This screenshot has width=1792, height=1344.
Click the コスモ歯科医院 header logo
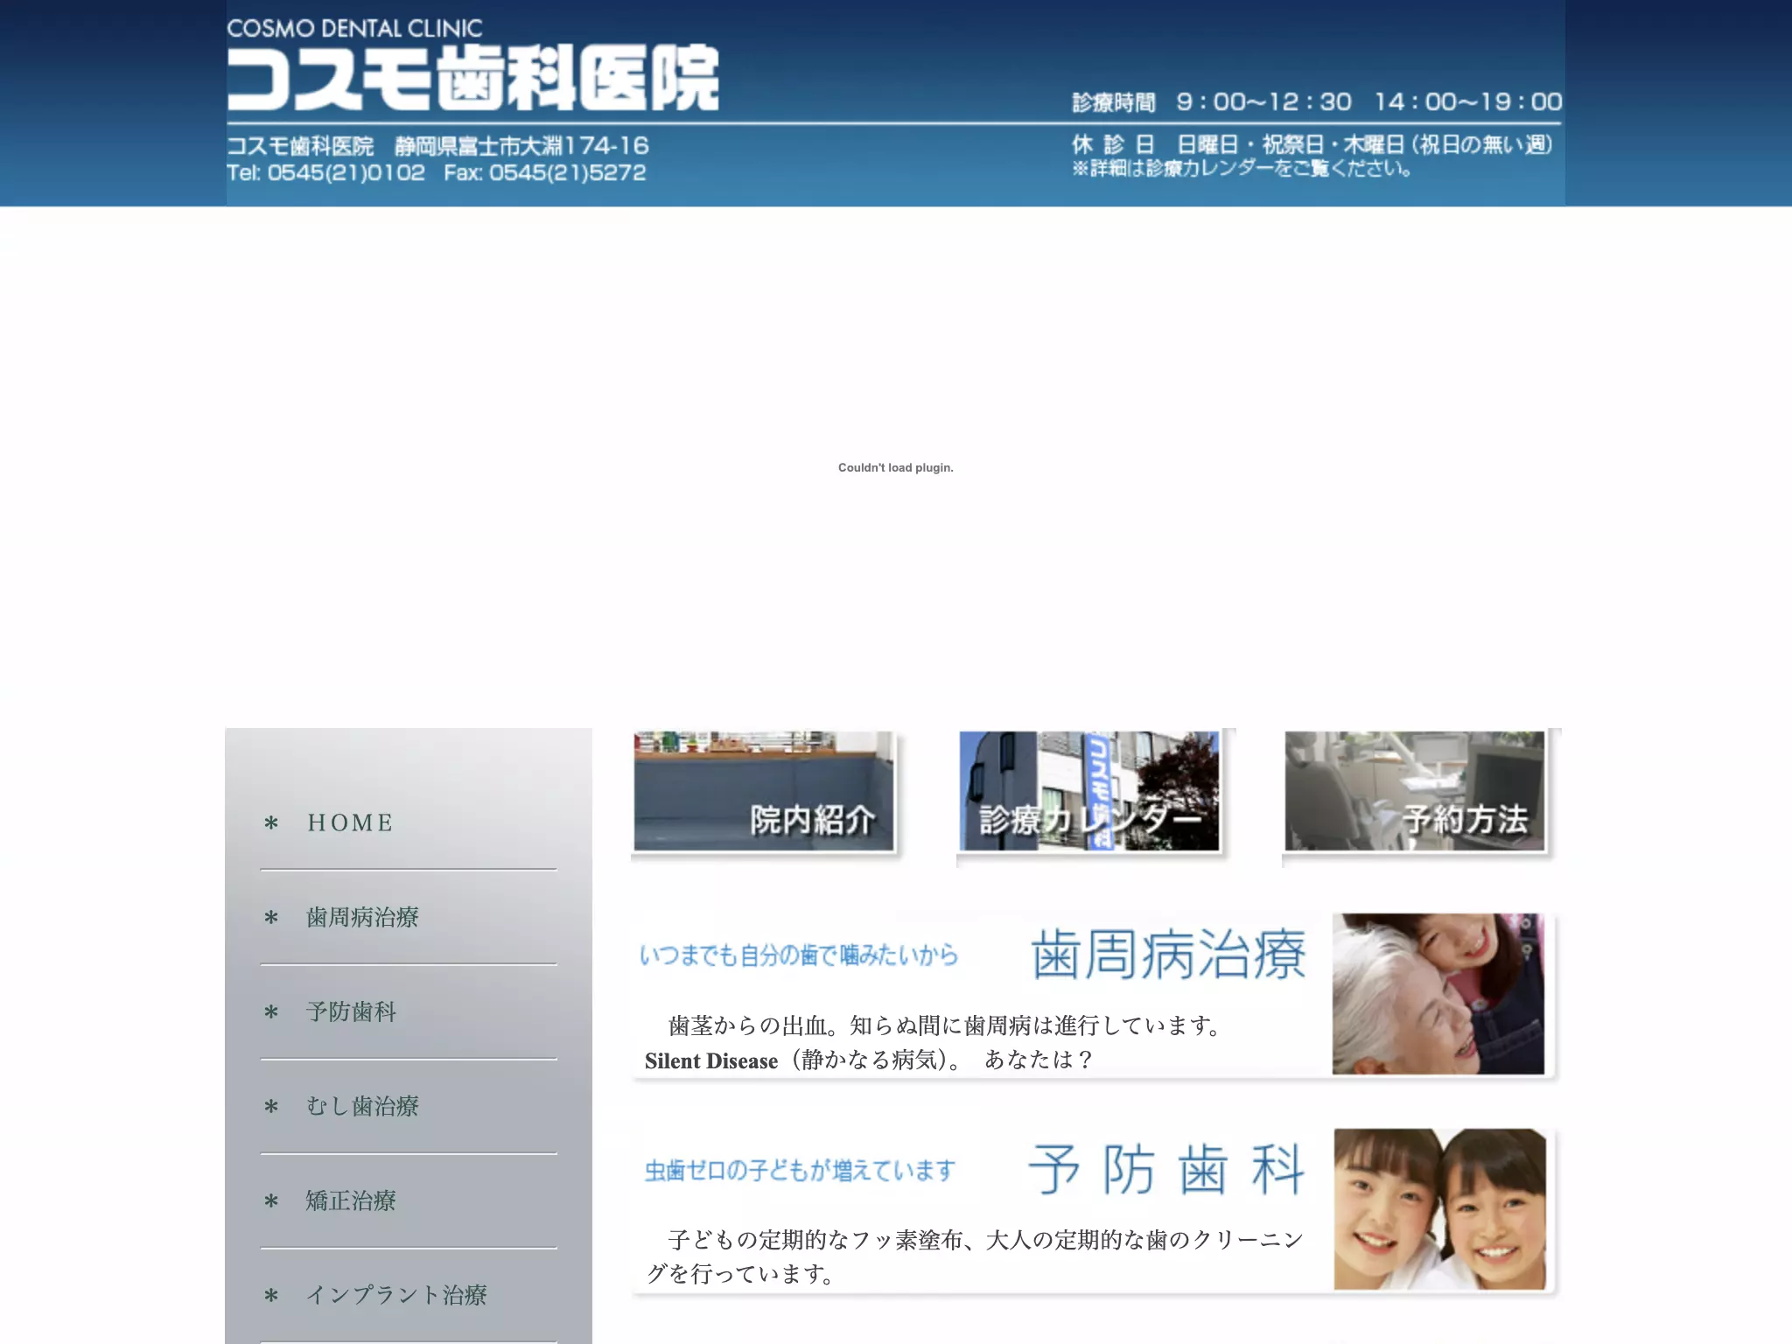pyautogui.click(x=473, y=79)
